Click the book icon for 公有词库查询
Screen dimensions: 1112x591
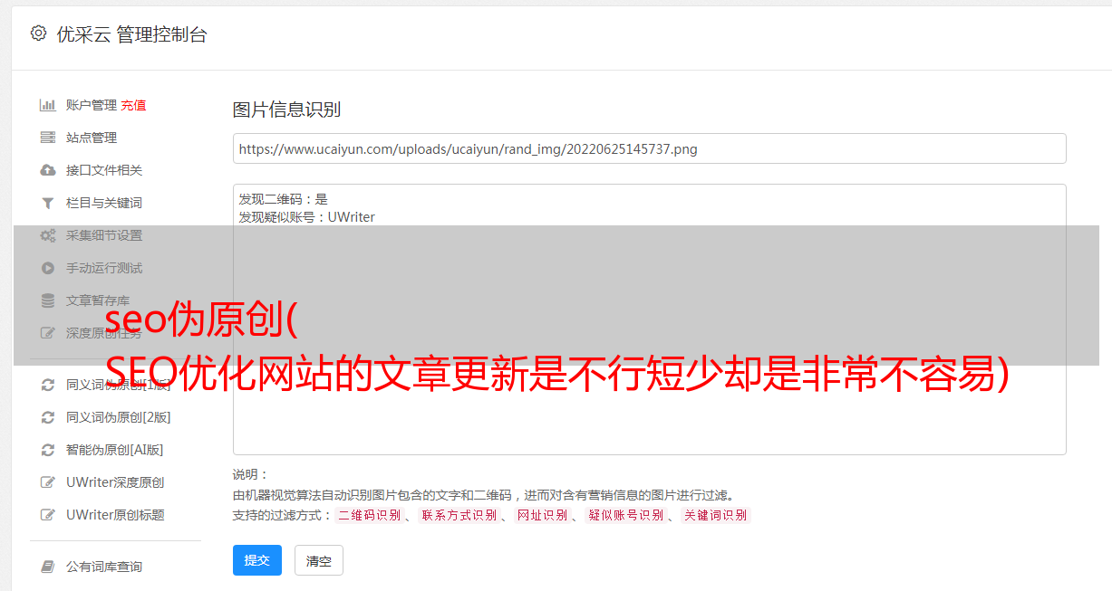pos(48,567)
